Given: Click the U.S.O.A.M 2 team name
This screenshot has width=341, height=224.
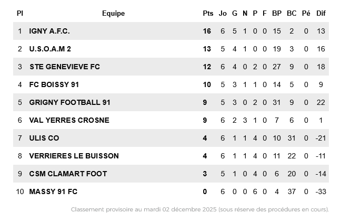Looking at the screenshot, I should (50, 49).
